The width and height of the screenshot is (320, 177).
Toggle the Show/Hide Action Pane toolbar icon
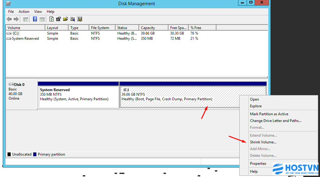pyautogui.click(x=42, y=19)
